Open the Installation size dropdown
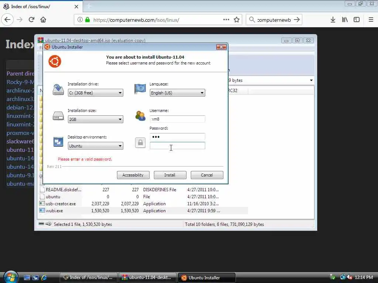Image resolution: width=378 pixels, height=283 pixels. tap(96, 119)
